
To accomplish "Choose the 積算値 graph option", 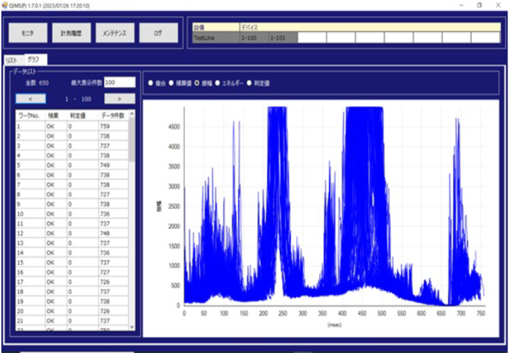I will pos(171,83).
